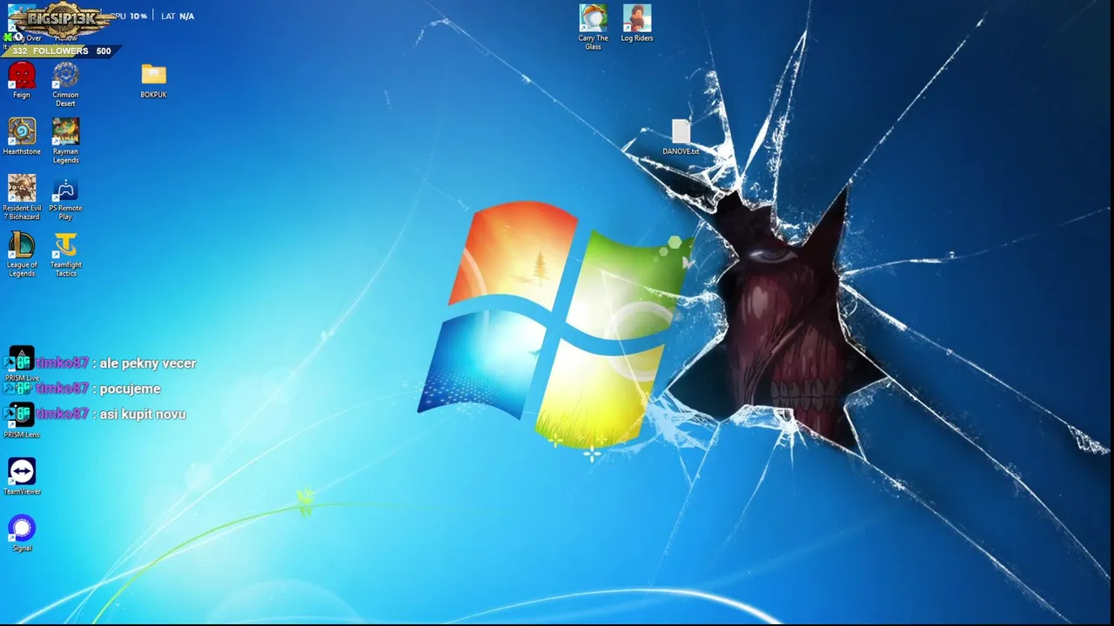Viewport: 1114px width, 626px height.
Task: Open PS Remote Play shortcut
Action: click(65, 197)
